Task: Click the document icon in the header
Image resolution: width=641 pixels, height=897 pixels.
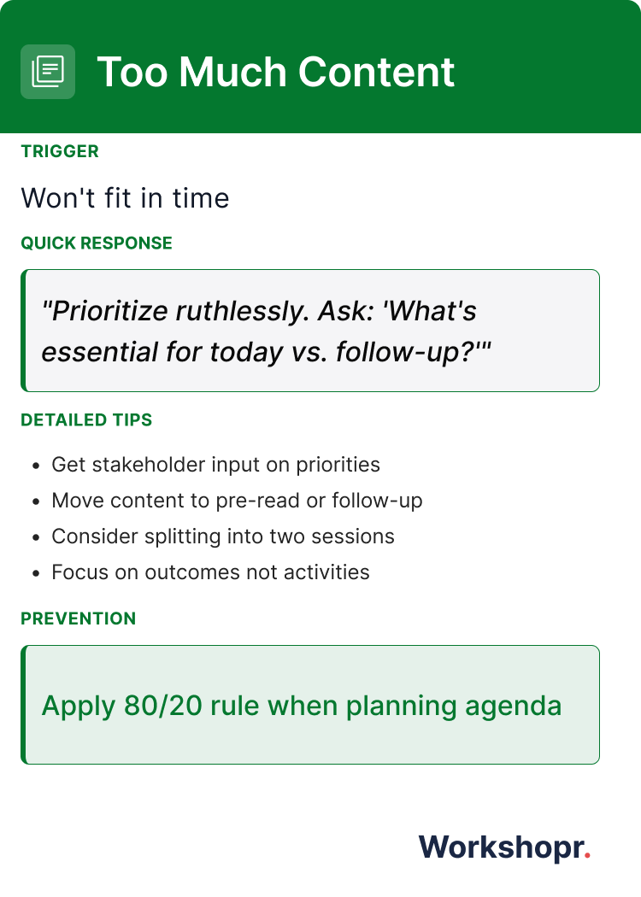Action: tap(48, 72)
